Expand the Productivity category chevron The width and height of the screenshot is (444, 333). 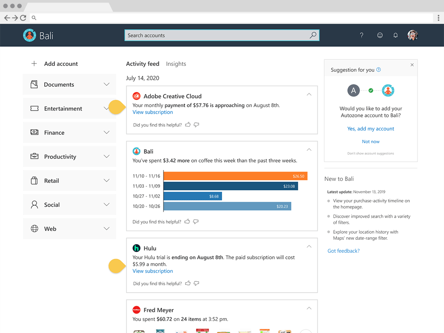pos(107,156)
